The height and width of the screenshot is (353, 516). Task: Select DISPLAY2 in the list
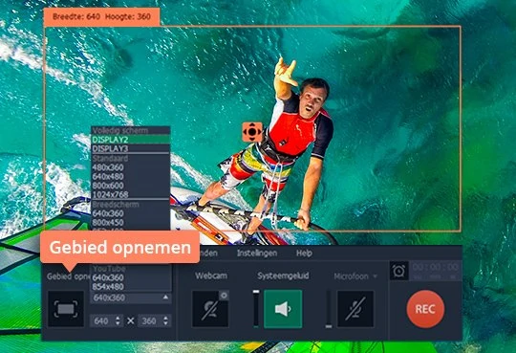point(131,140)
